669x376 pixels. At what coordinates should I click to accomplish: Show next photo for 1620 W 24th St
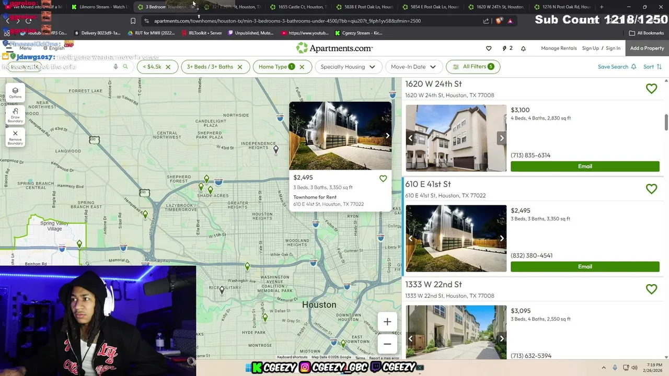pyautogui.click(x=502, y=138)
